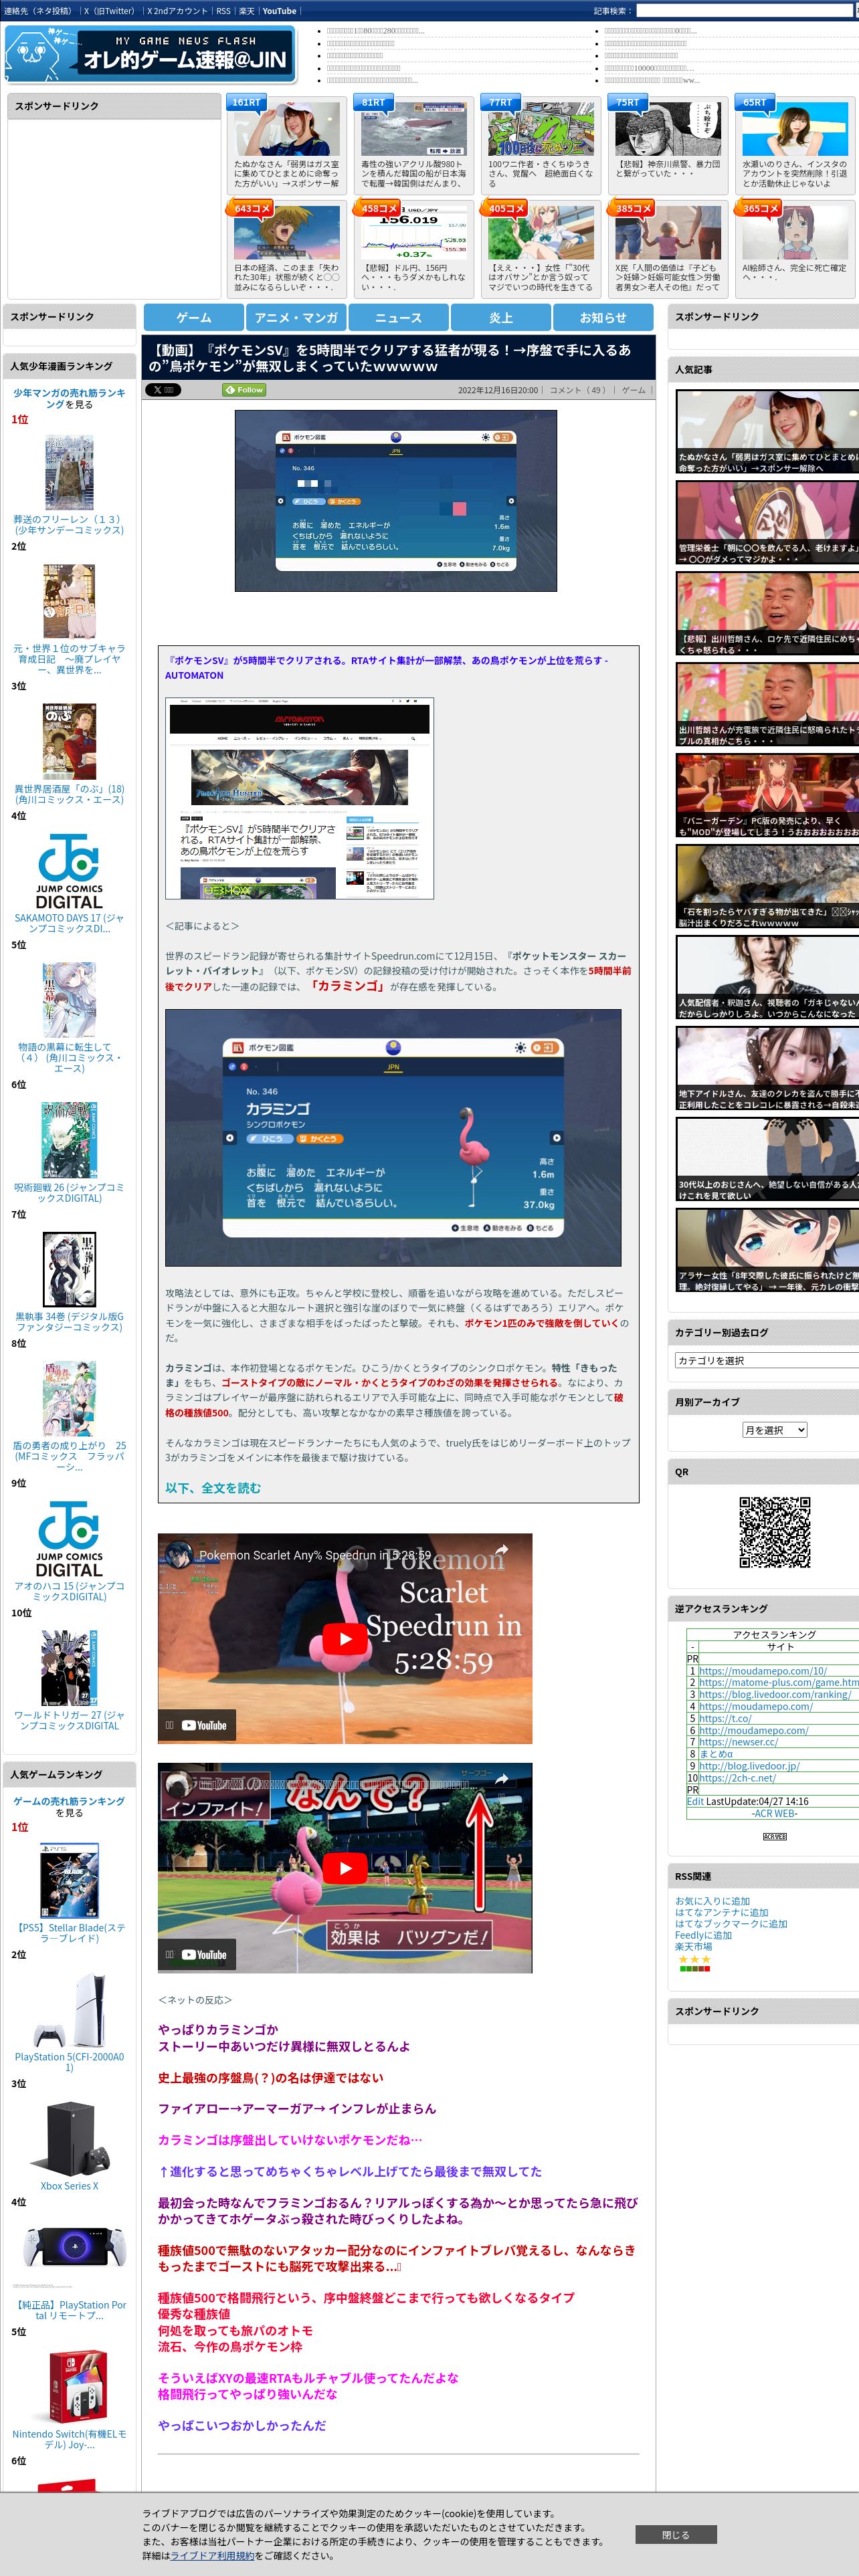859x2576 pixels.
Task: Click share arrow on the なんで？ video
Action: coord(502,1779)
